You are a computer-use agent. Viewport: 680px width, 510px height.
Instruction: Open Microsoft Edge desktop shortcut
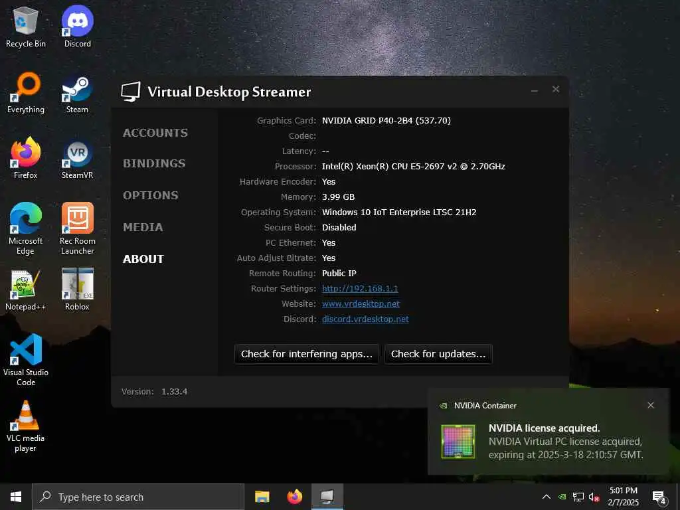click(26, 229)
